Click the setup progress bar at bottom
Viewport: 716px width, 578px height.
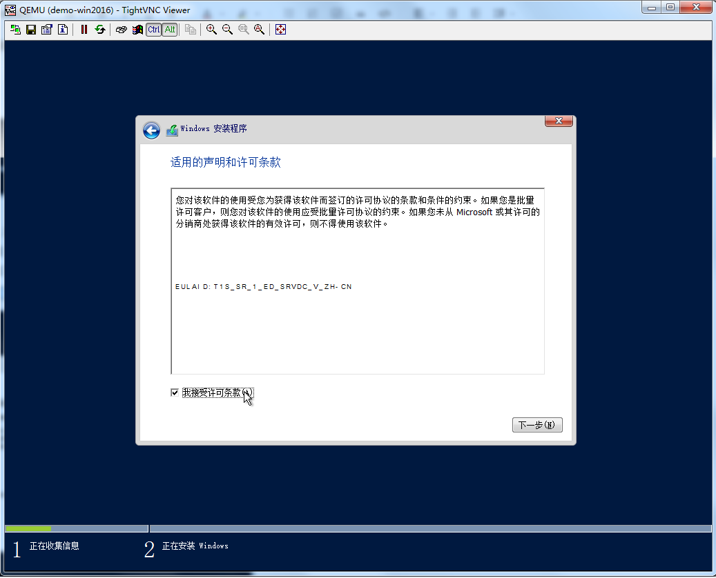click(358, 528)
